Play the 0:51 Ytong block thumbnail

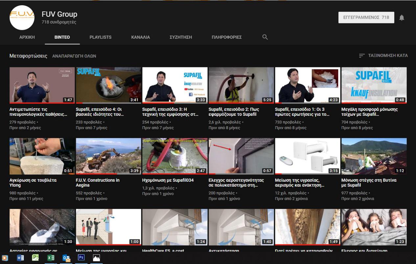click(42, 156)
